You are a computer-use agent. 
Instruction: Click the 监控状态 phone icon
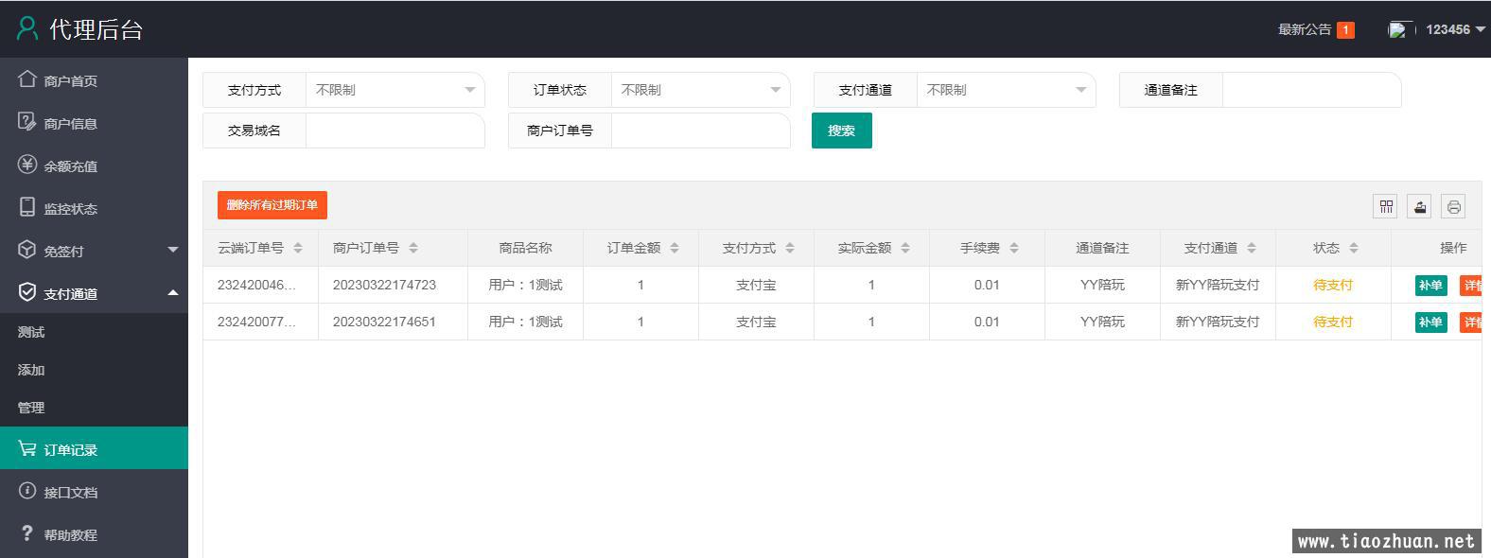(x=27, y=207)
